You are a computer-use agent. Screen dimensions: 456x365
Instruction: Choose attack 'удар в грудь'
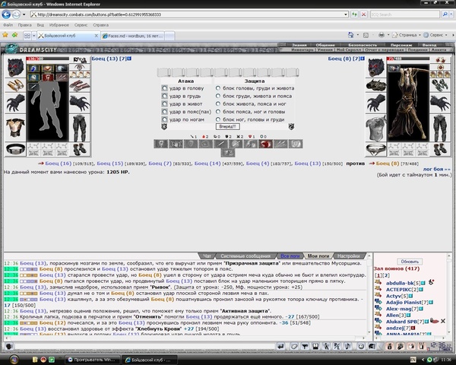click(165, 96)
